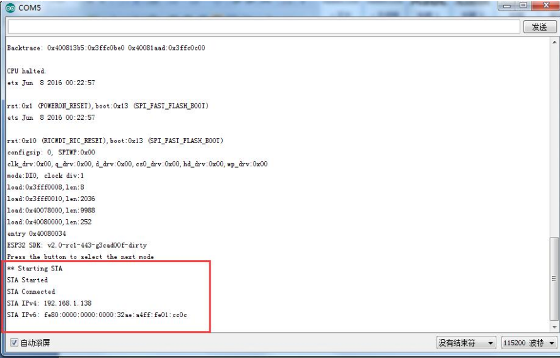Select the 'configsip: 0, SPIWP:0x00' line
Screen dimensions: 560x358
(x=51, y=153)
